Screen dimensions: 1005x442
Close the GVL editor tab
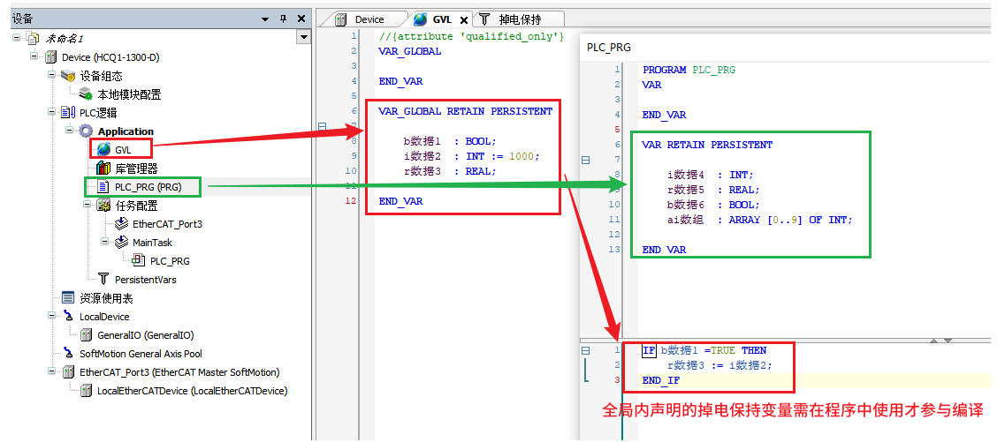coord(464,20)
